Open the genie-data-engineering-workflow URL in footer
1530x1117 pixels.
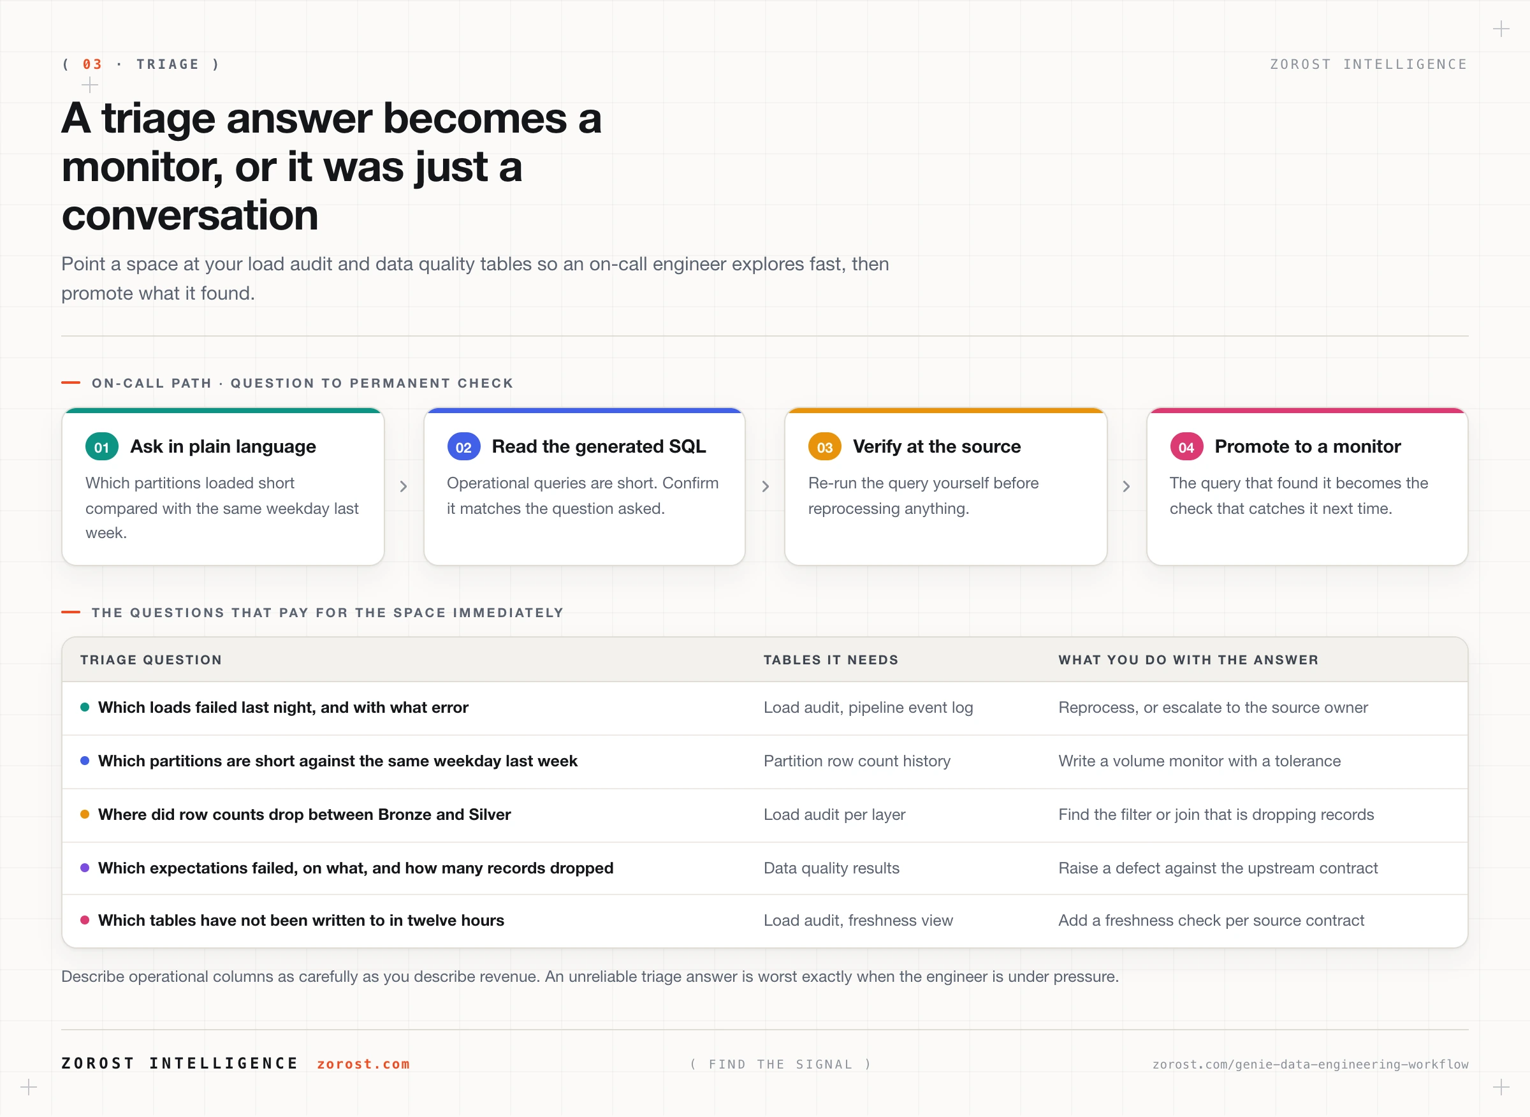click(x=1310, y=1064)
